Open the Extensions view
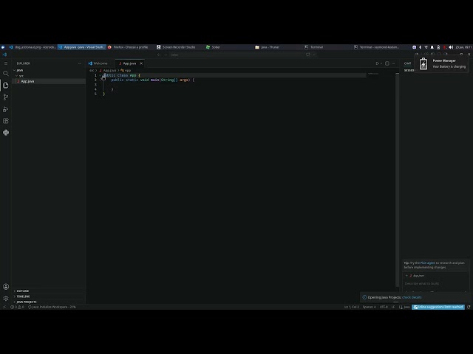Image resolution: width=473 pixels, height=354 pixels. [6, 121]
